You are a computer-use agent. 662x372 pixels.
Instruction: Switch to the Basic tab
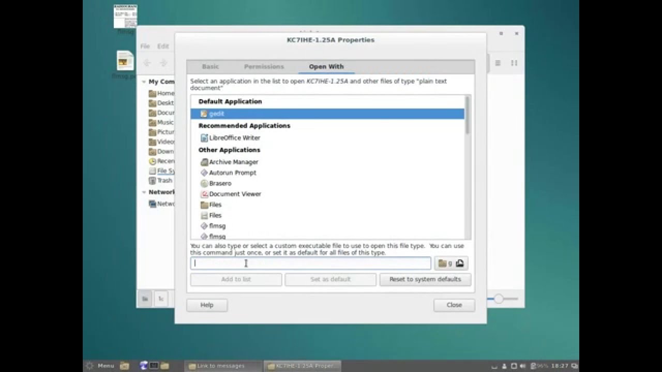click(x=210, y=67)
